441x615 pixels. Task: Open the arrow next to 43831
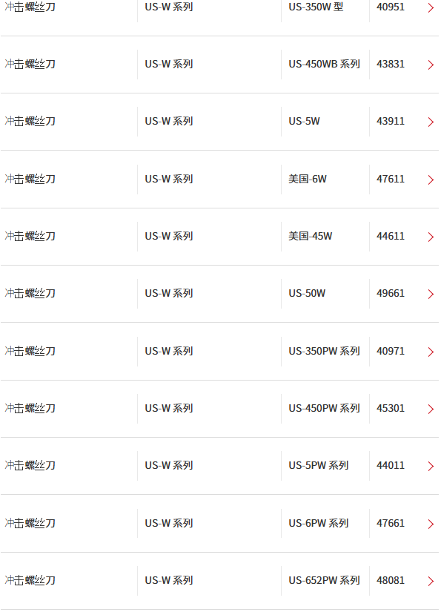click(431, 65)
